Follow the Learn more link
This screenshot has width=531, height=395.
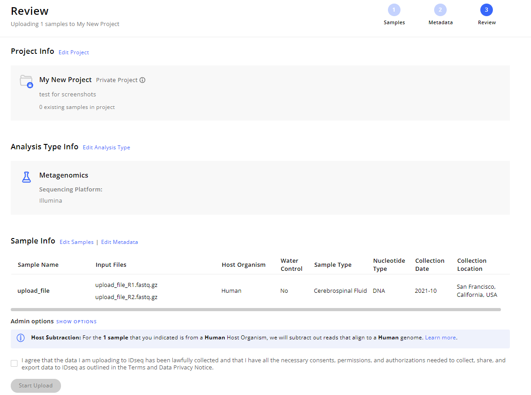tap(440, 338)
